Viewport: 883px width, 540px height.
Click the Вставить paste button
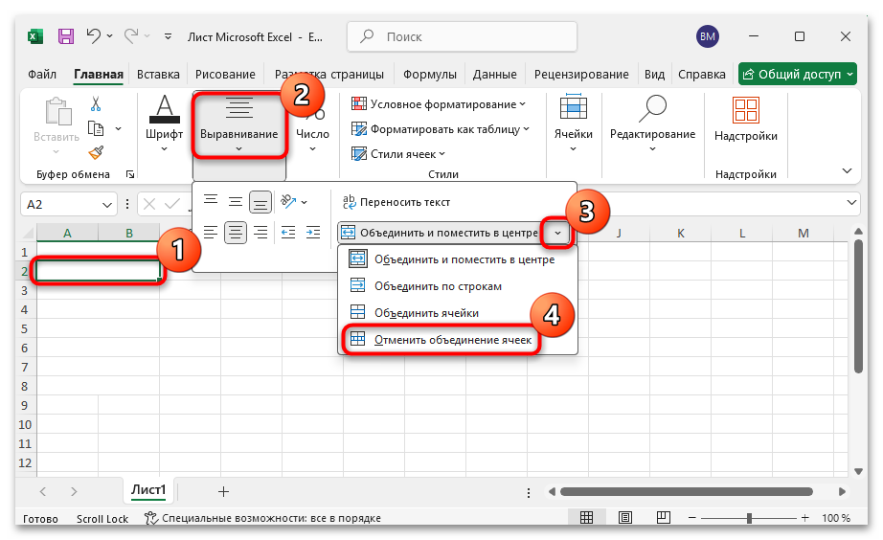(57, 125)
